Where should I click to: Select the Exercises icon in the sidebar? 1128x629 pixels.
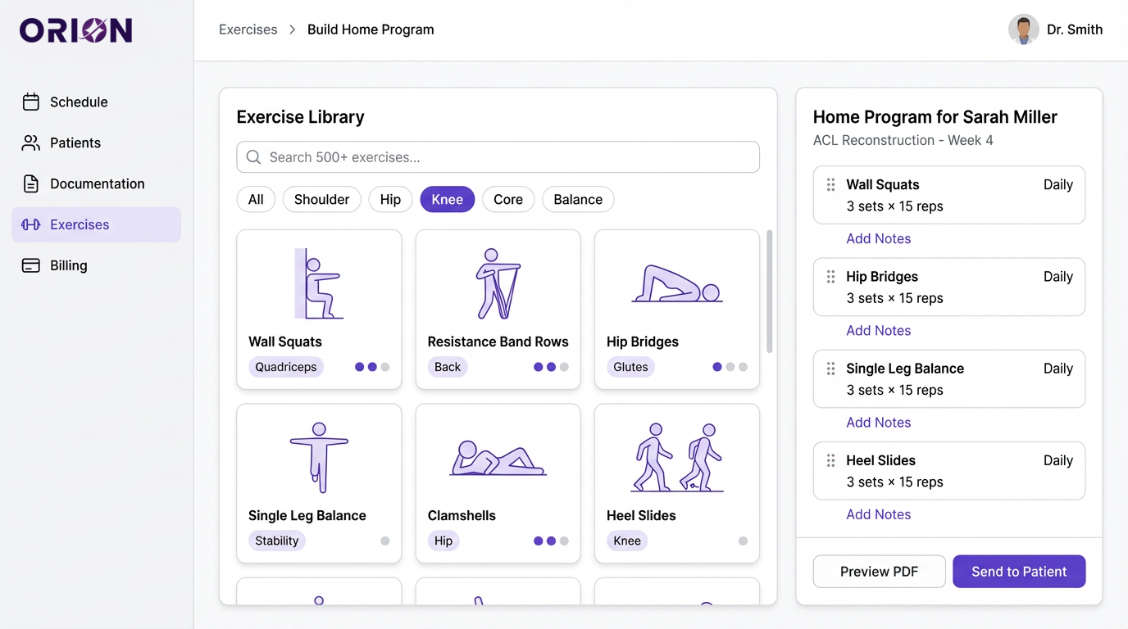click(x=31, y=224)
